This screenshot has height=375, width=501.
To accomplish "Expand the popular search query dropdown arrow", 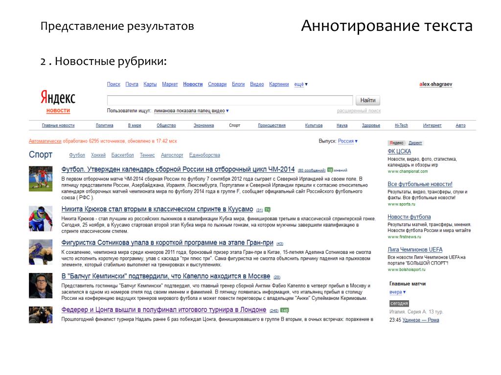I will (228, 111).
